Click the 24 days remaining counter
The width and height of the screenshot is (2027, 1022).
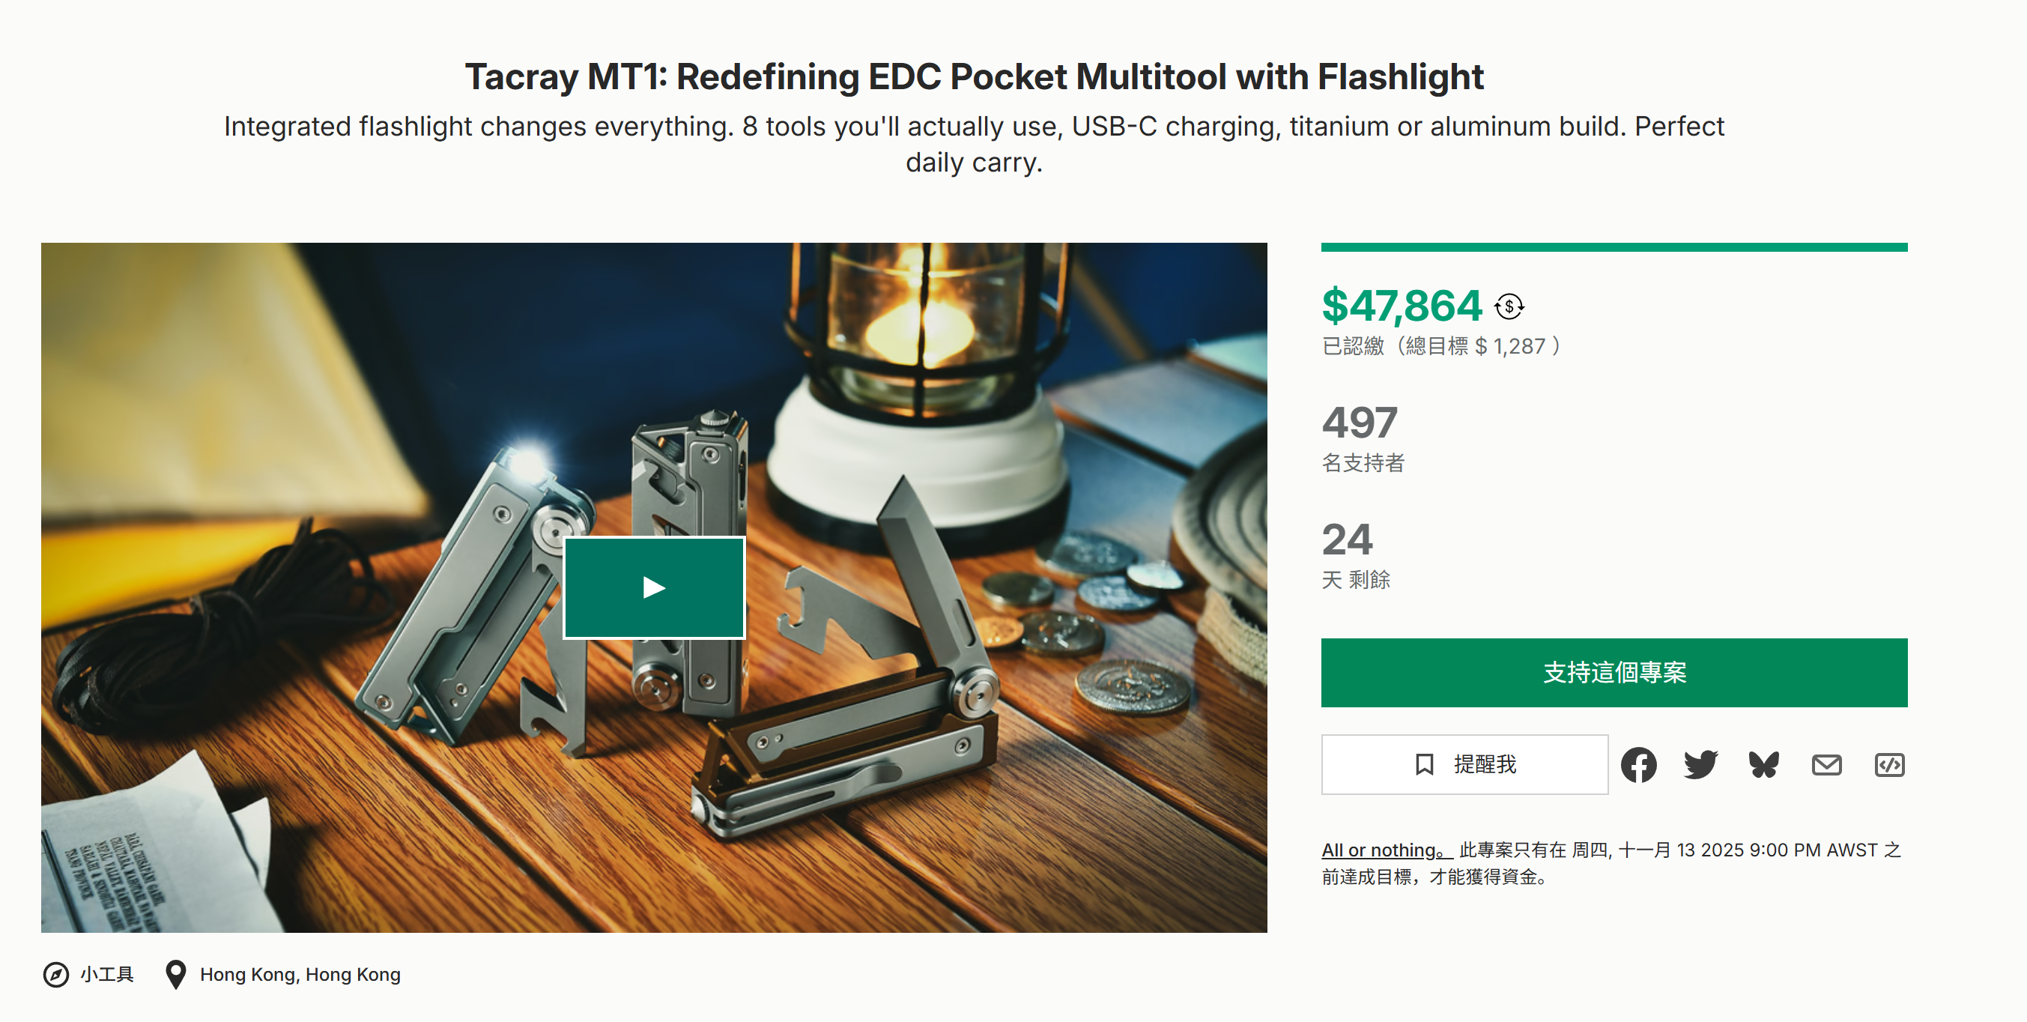coord(1347,539)
